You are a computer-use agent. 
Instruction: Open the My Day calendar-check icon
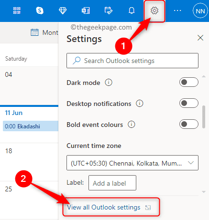(109, 10)
